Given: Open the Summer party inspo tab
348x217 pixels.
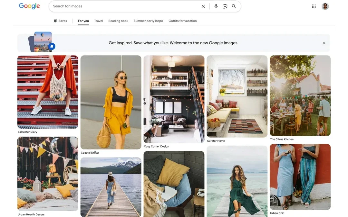Looking at the screenshot, I should [x=148, y=21].
